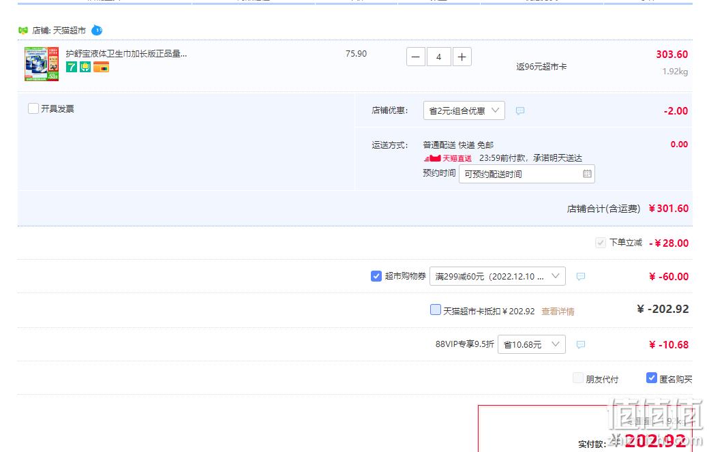This screenshot has width=709, height=452.
Task: Click the orange card badge under product title
Action: (x=102, y=67)
